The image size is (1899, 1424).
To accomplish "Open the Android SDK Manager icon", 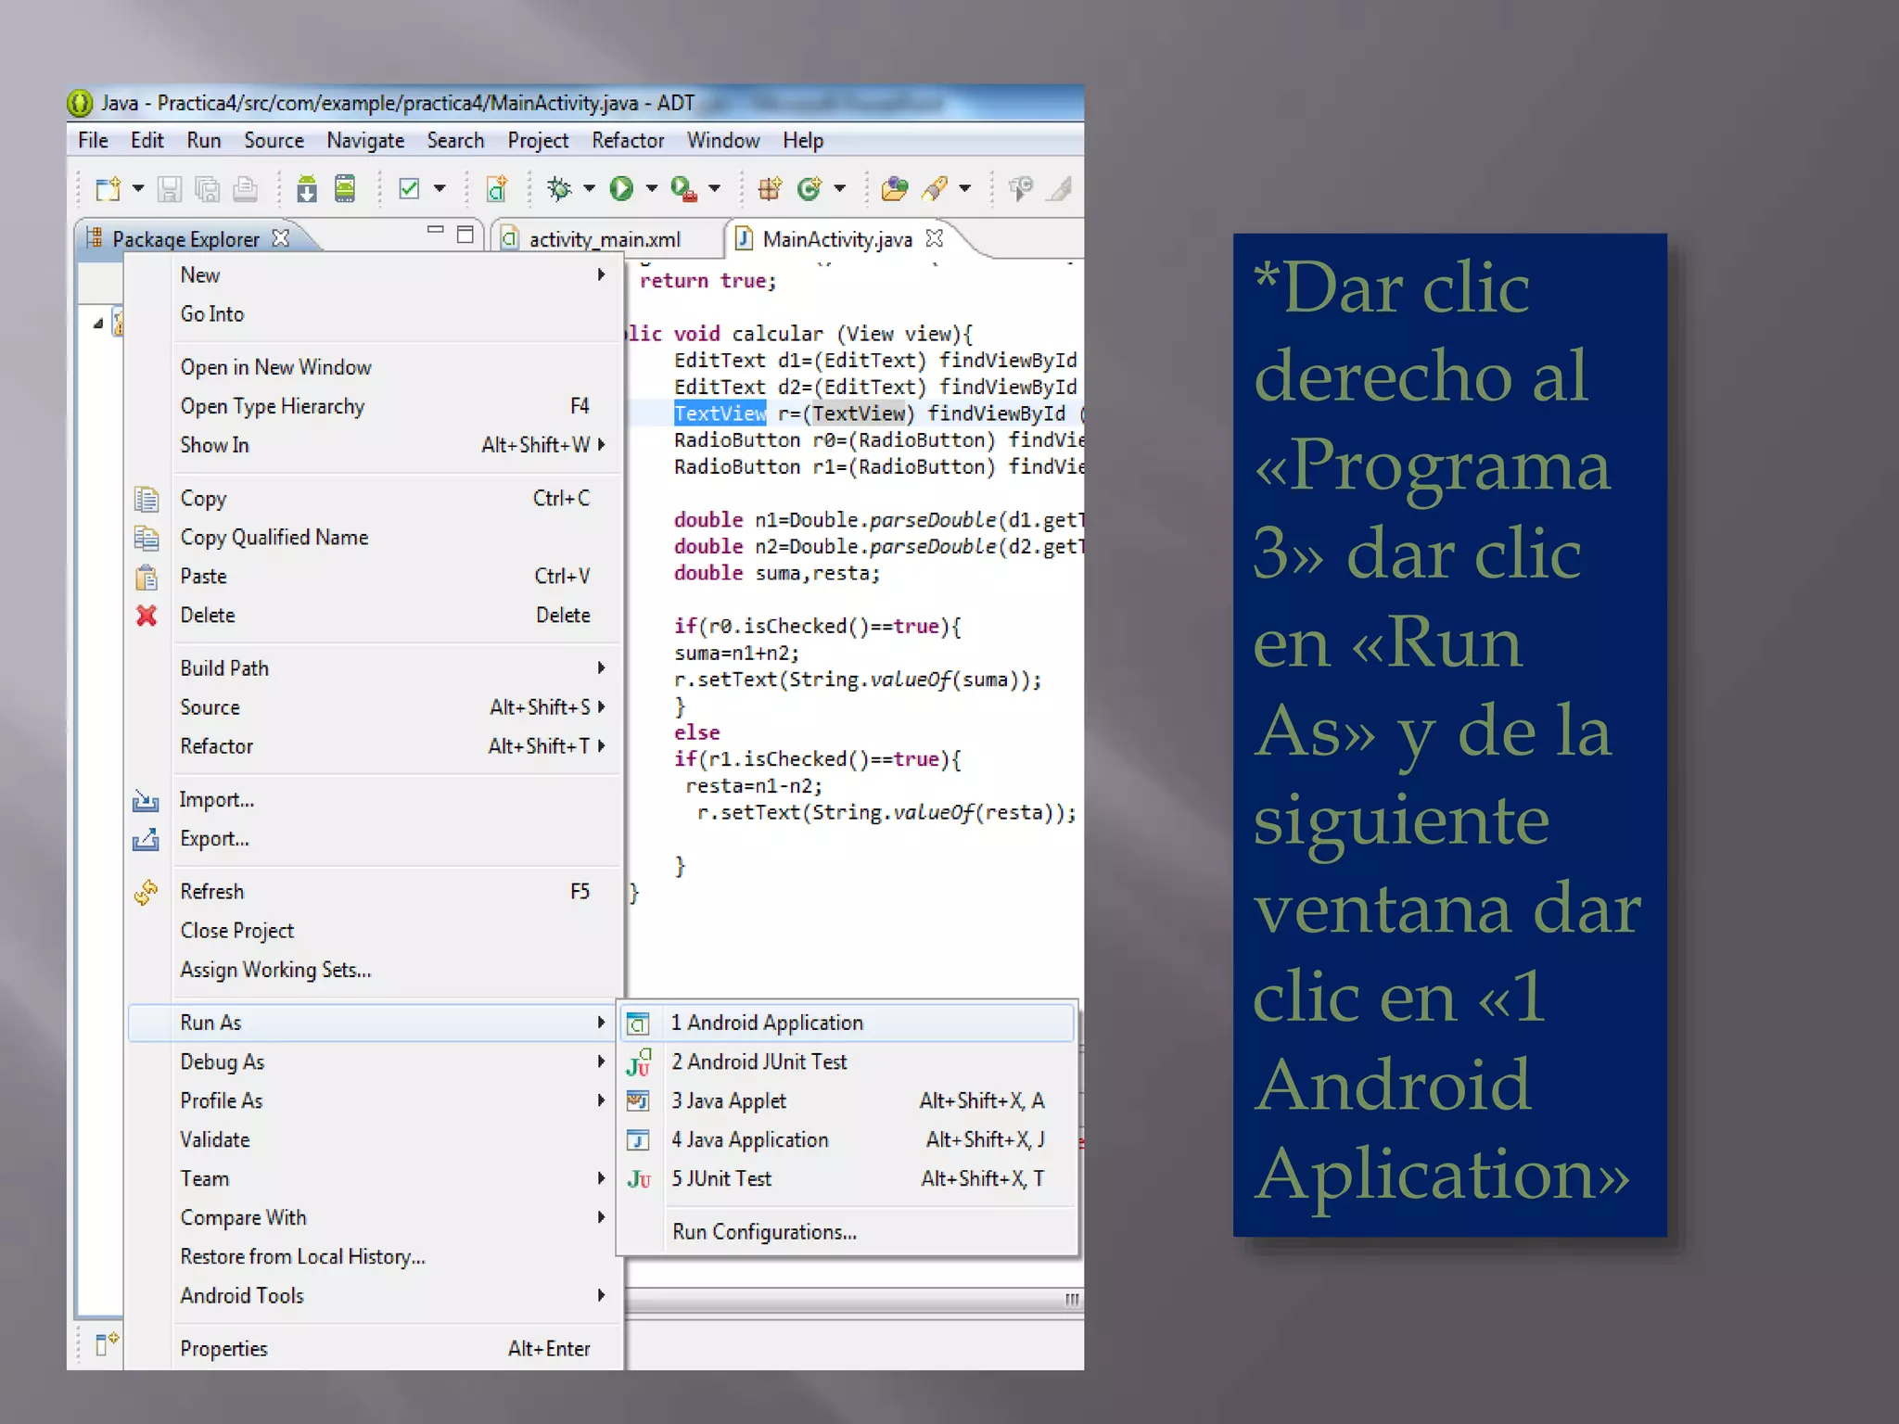I will pos(307,189).
